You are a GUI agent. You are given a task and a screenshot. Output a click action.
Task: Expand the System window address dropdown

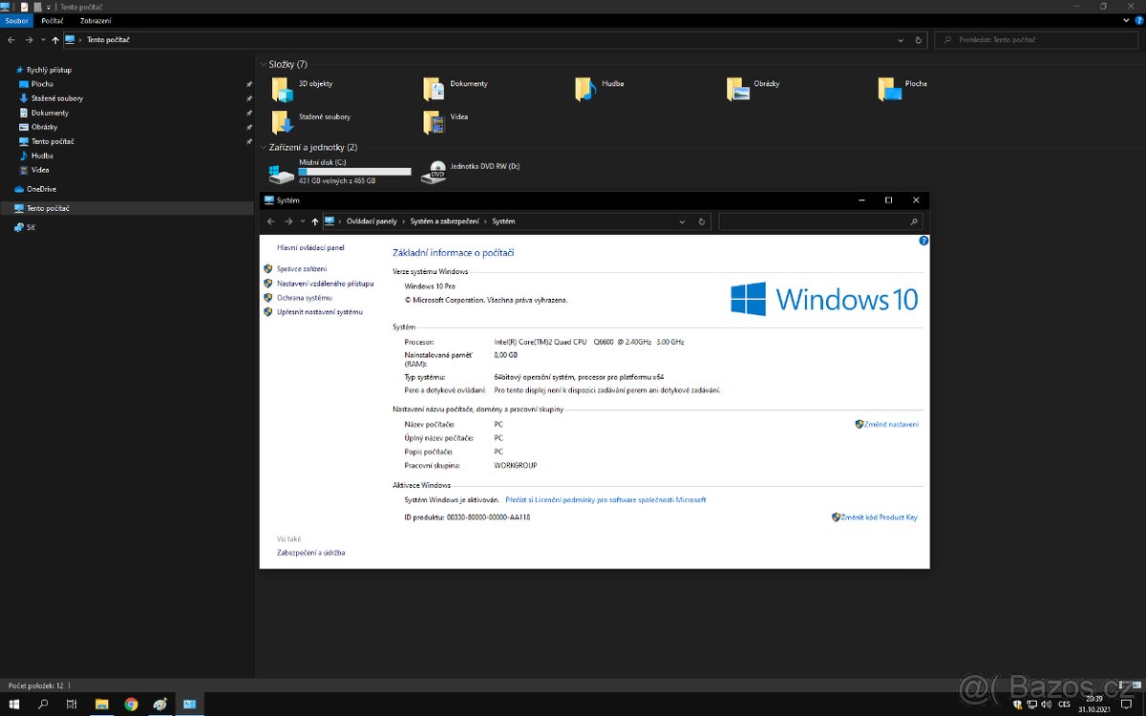pos(682,221)
